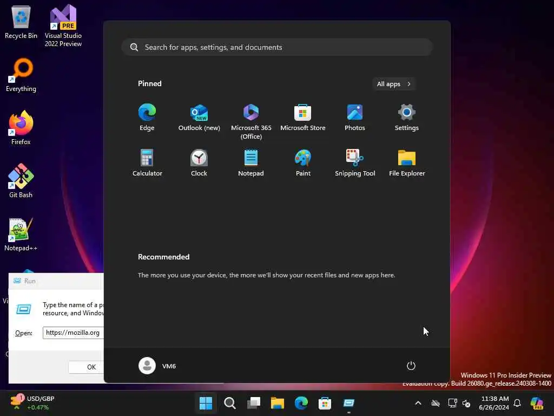
Task: Select the Git Bash desktop shortcut
Action: [x=21, y=181]
